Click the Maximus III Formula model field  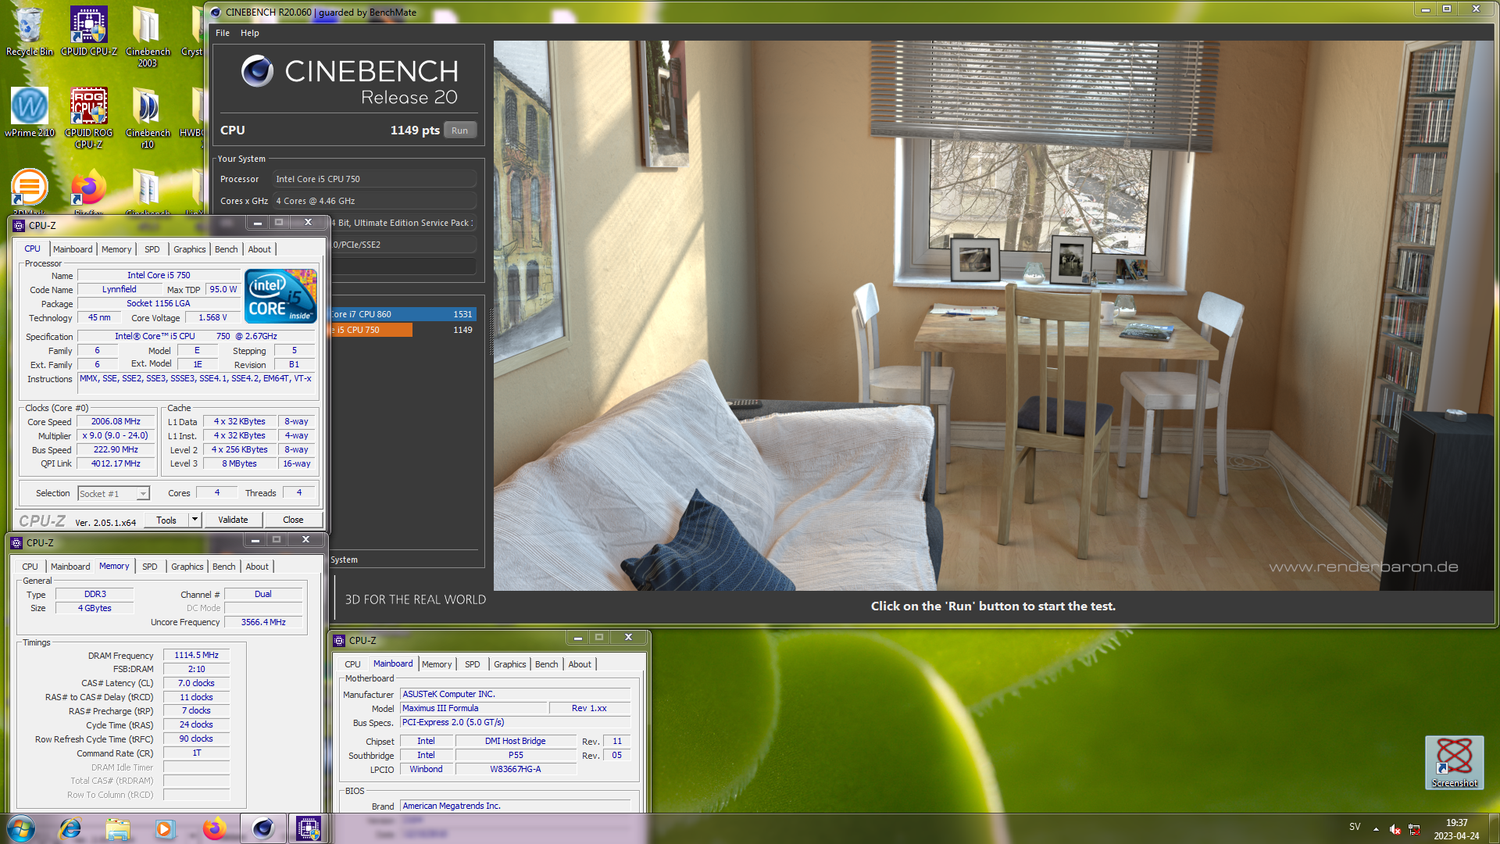click(473, 708)
